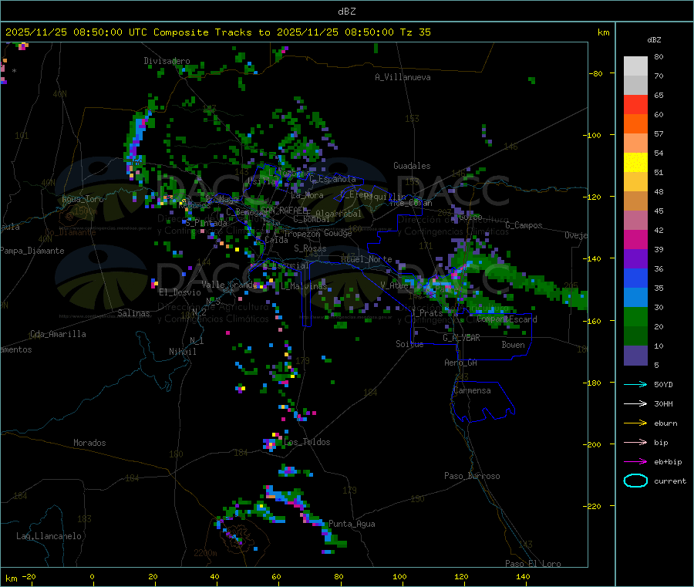
Task: Click the x-axis tick label '60'
Action: [x=276, y=576]
